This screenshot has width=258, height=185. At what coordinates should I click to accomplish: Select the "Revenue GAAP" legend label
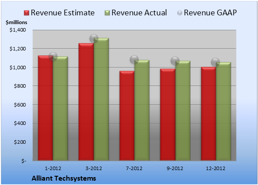[210, 13]
